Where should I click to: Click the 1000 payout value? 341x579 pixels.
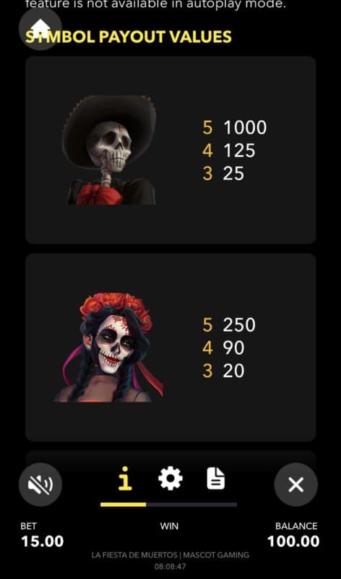pyautogui.click(x=245, y=127)
